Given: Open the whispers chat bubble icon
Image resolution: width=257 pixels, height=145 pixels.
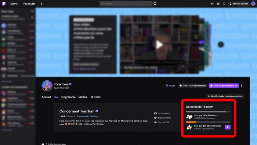Looking at the screenshot, I should (224, 4).
